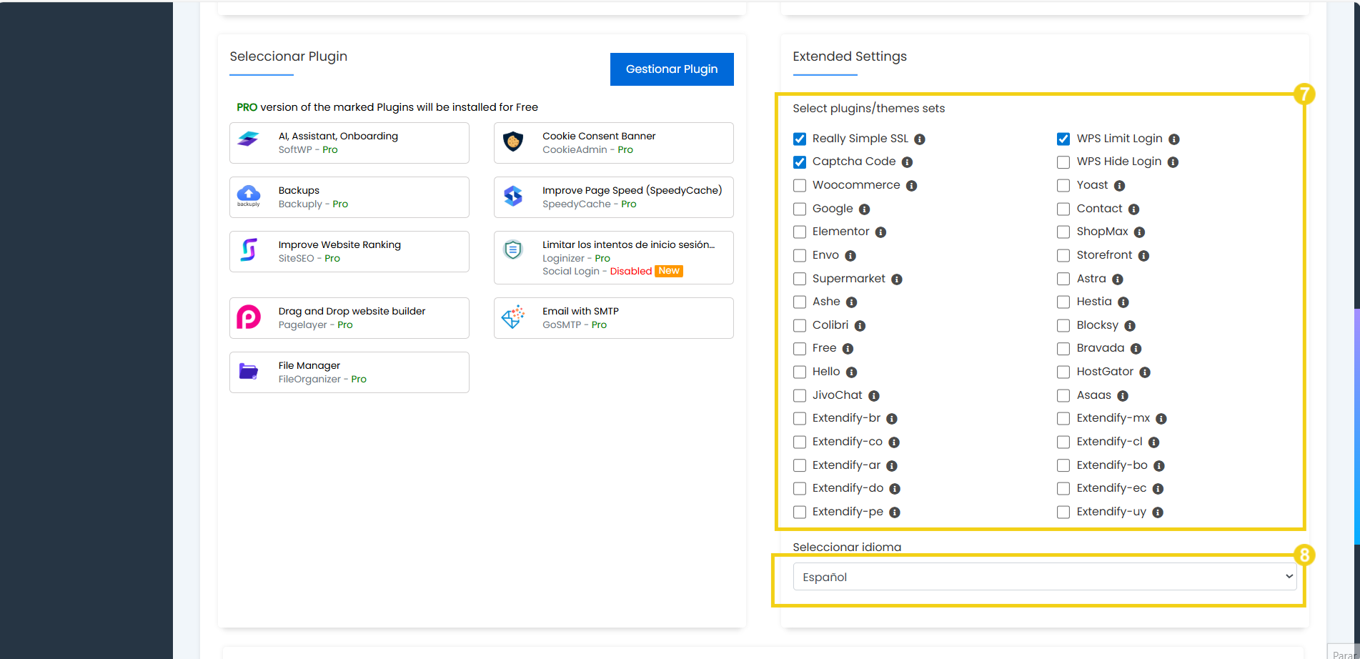The width and height of the screenshot is (1360, 659).
Task: Click the FileOrganizer folder icon
Action: click(x=249, y=371)
